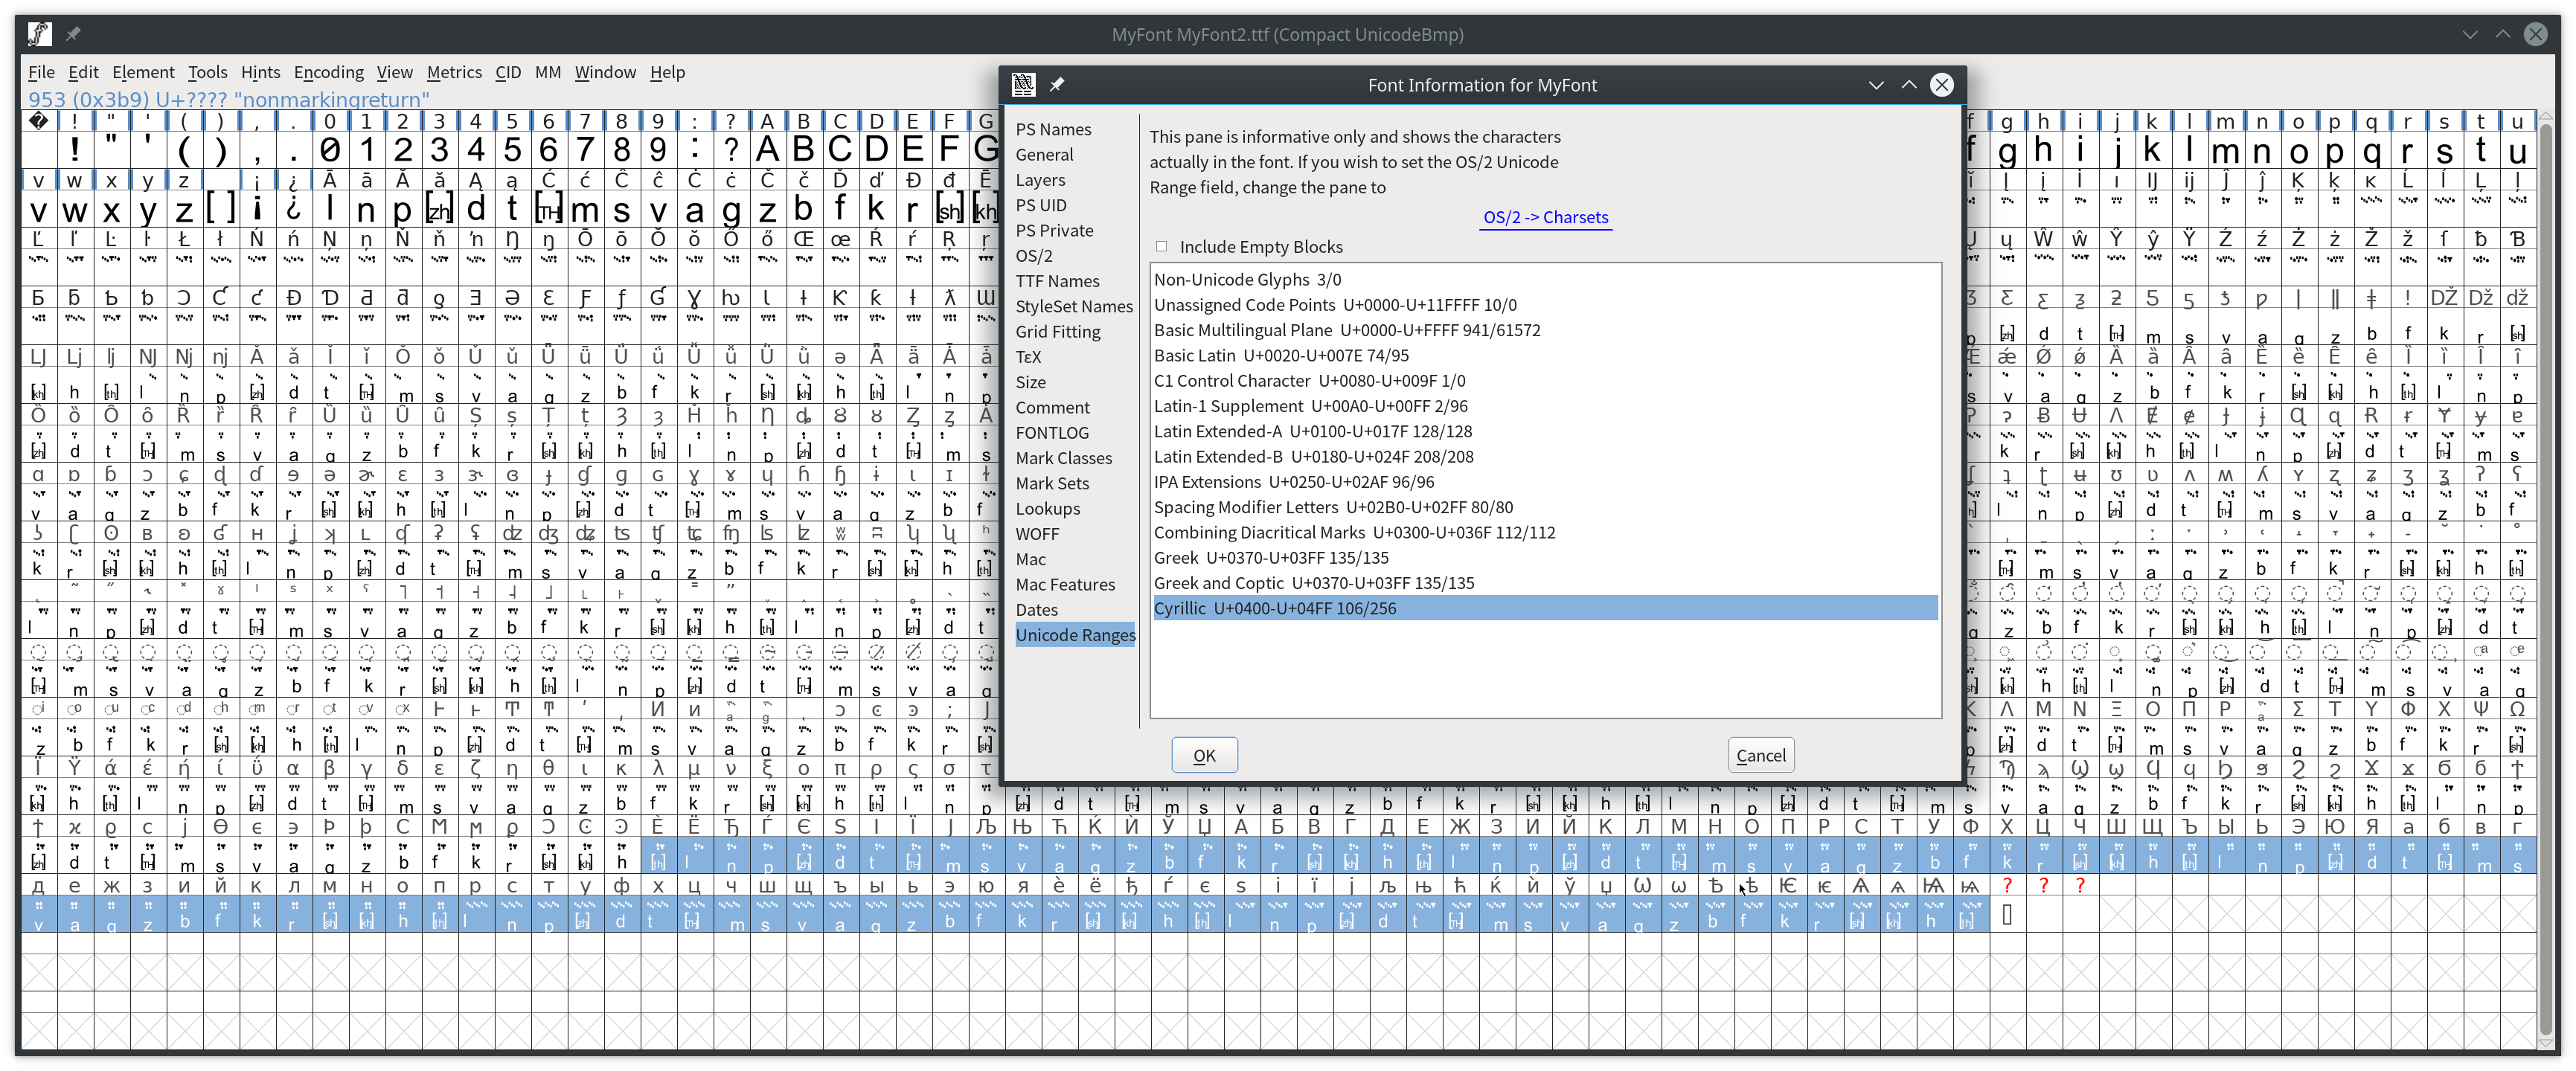Open the Element menu
This screenshot has height=1071, width=2576.
click(143, 72)
